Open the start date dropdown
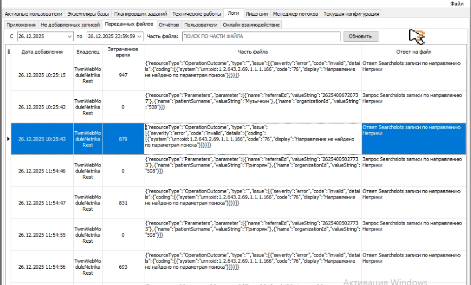 coord(69,36)
